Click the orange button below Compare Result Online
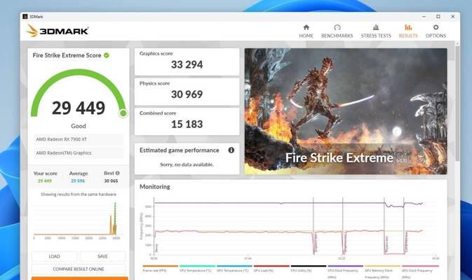472x280 pixels. coord(79,278)
